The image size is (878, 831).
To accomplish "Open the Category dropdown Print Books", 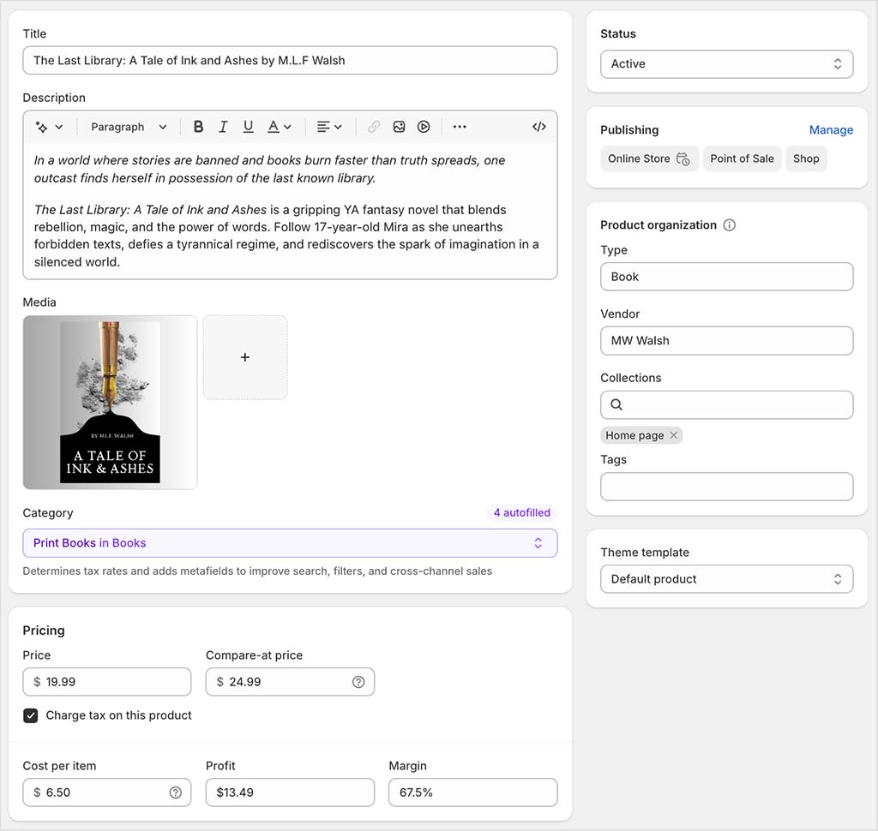I will (290, 543).
